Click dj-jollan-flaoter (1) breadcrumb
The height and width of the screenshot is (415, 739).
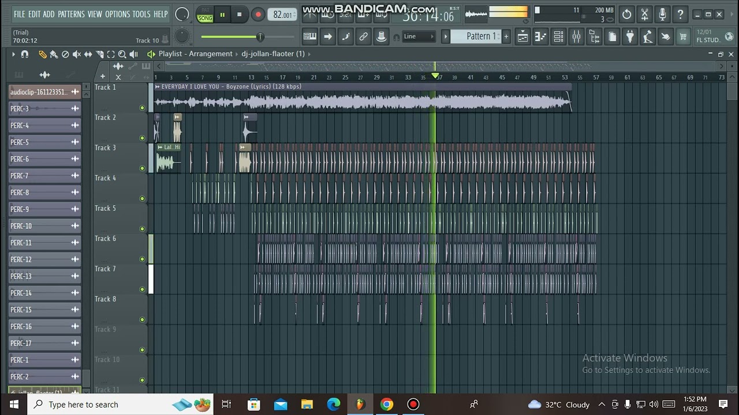[x=273, y=54]
